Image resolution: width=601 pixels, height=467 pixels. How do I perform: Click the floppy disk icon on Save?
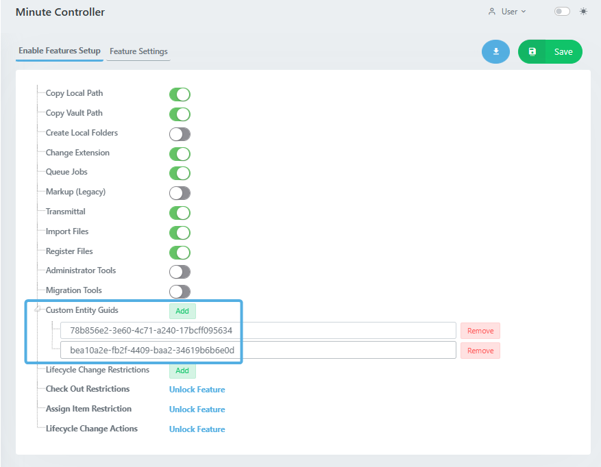click(x=532, y=51)
